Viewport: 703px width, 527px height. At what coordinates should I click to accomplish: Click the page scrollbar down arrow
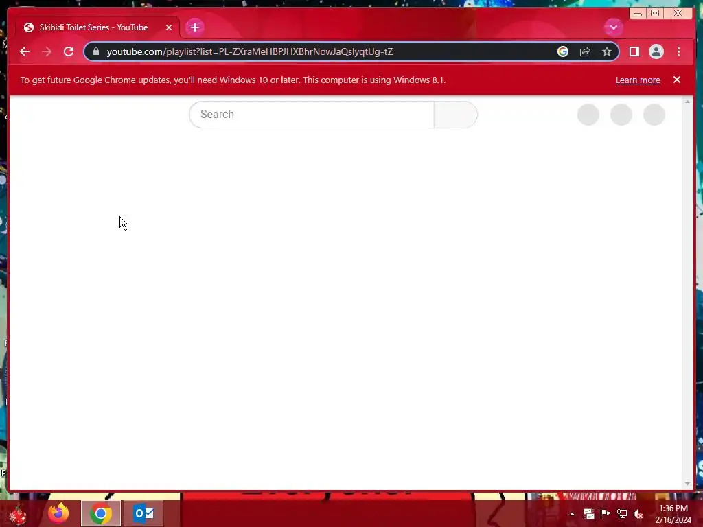point(687,484)
